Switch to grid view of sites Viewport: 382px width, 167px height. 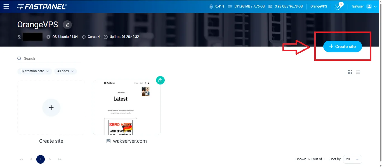(350, 72)
